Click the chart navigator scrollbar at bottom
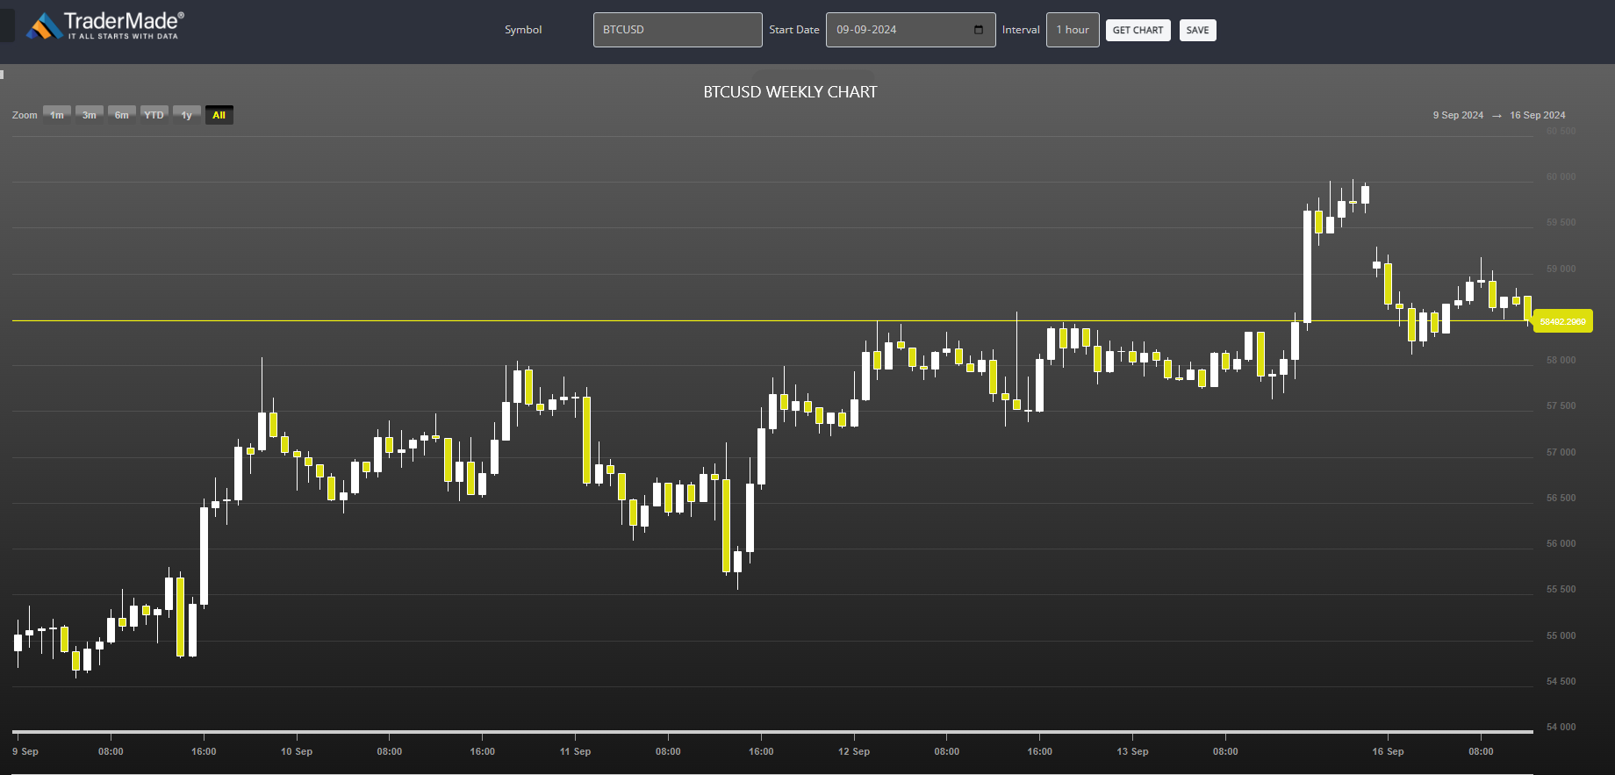This screenshot has height=775, width=1615. click(772, 731)
